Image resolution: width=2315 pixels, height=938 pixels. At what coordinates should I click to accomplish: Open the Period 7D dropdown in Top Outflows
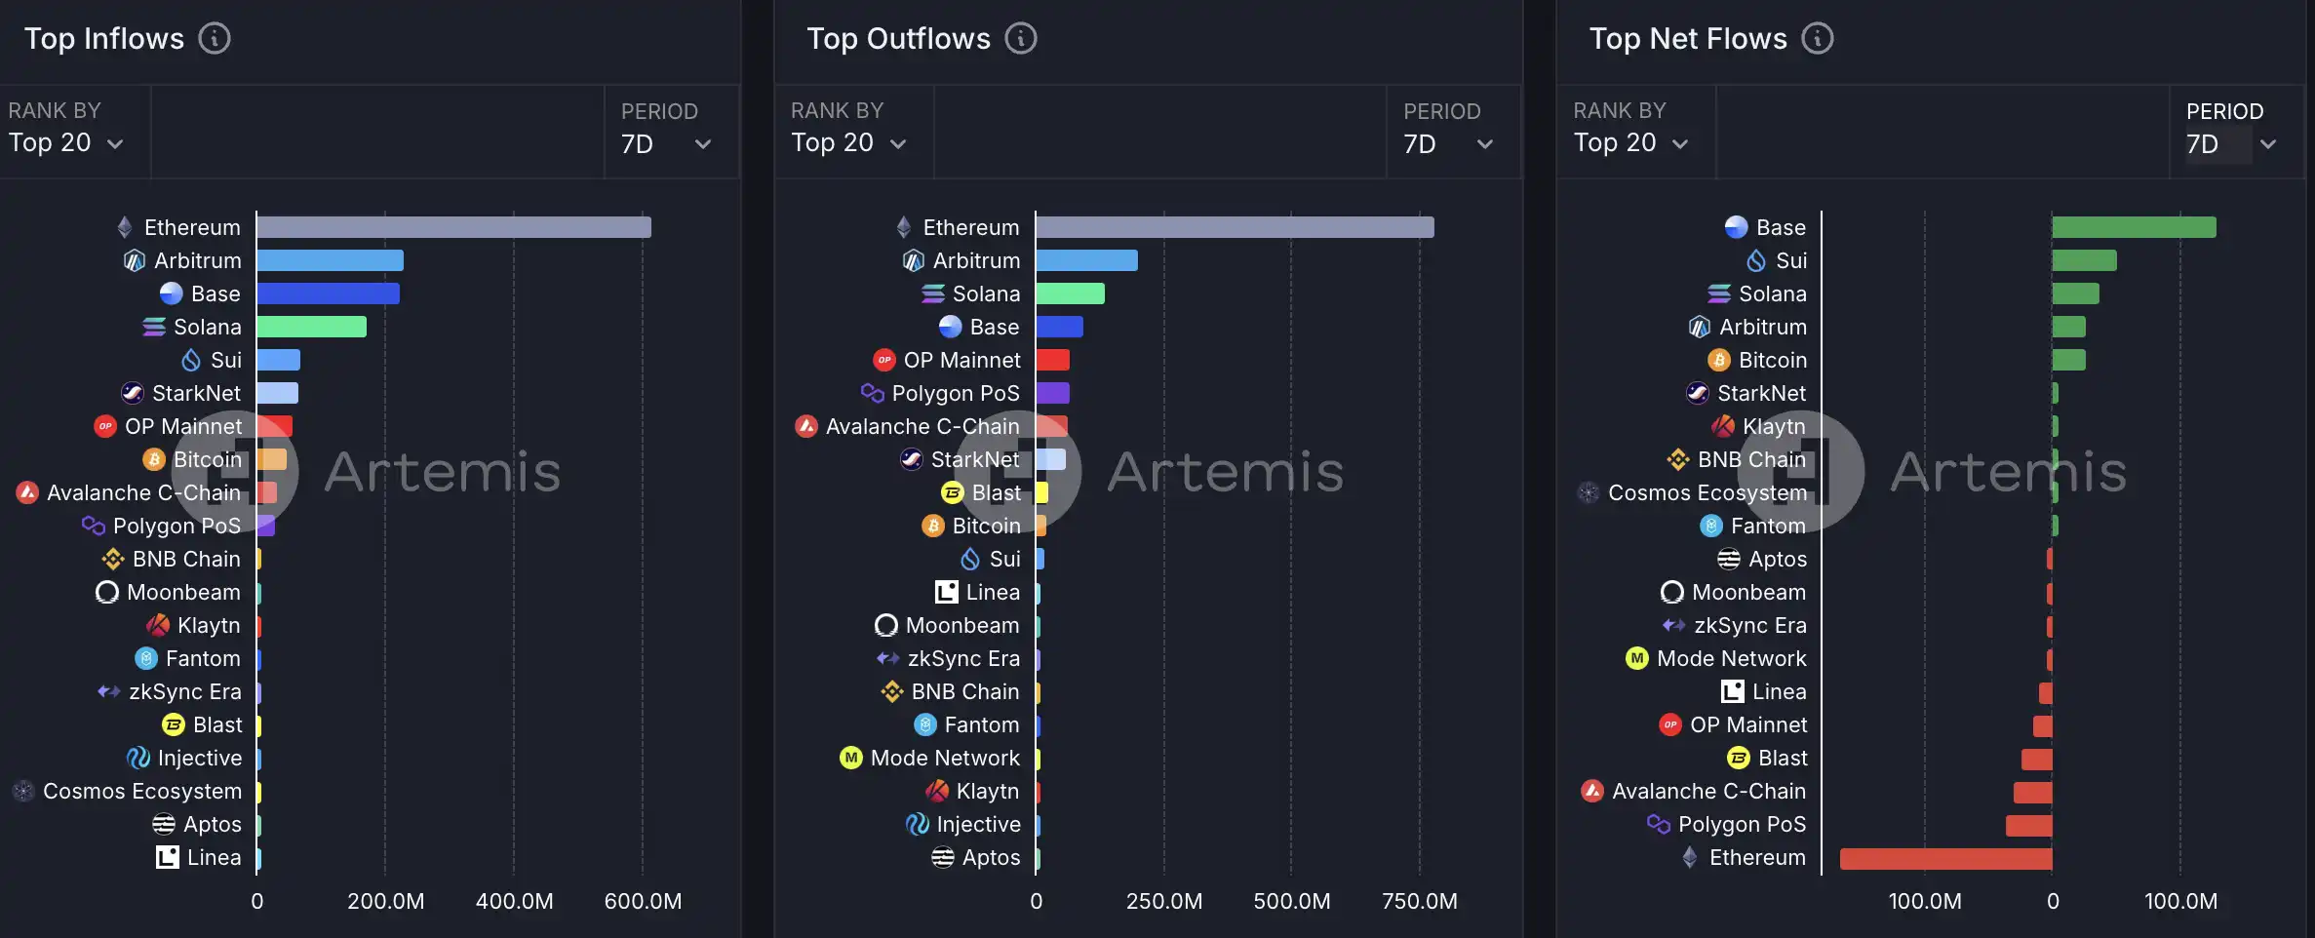tap(1448, 144)
